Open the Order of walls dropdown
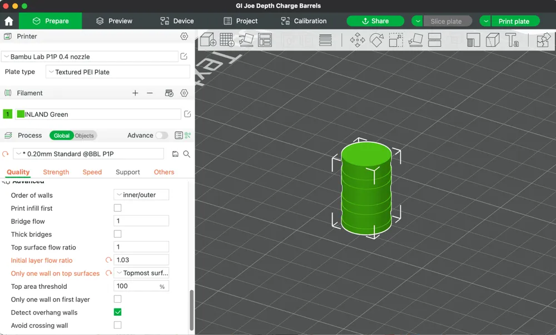The height and width of the screenshot is (335, 556). pyautogui.click(x=141, y=195)
